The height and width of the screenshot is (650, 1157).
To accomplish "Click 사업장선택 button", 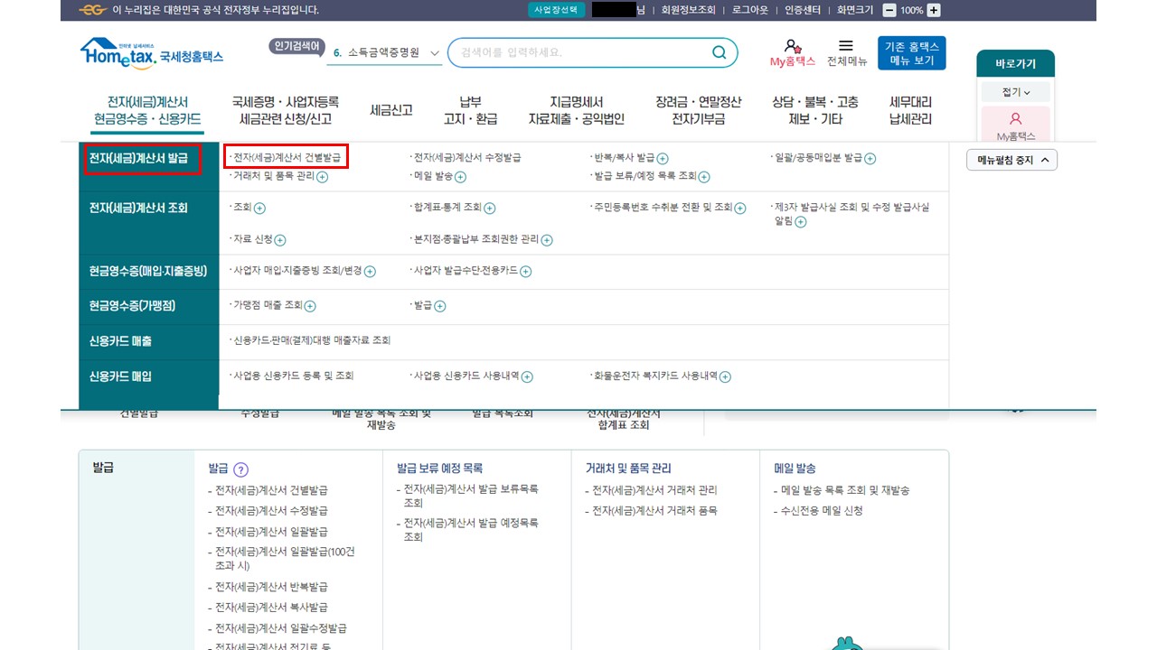I will (556, 10).
